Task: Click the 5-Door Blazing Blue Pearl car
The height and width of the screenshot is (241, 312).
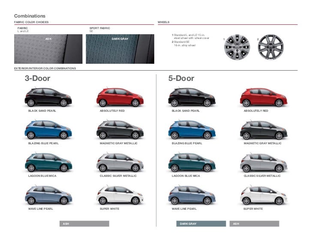Action: [x=192, y=129]
